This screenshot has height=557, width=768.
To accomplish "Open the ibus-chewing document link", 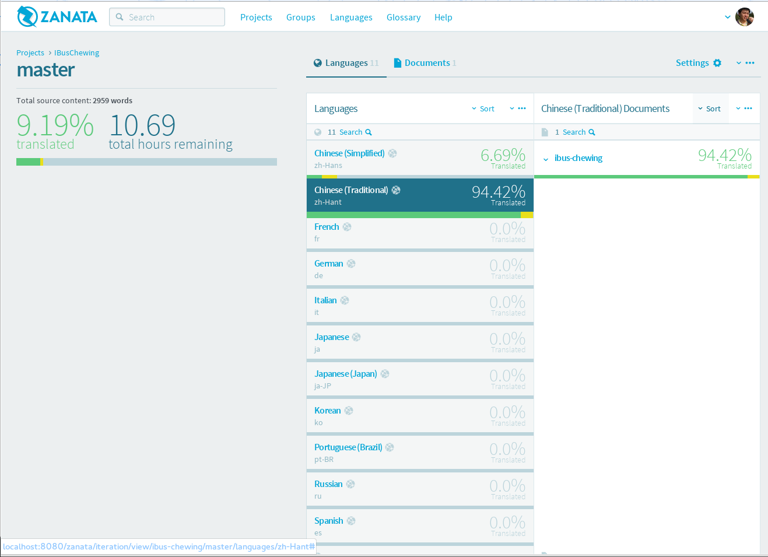I will tap(578, 157).
